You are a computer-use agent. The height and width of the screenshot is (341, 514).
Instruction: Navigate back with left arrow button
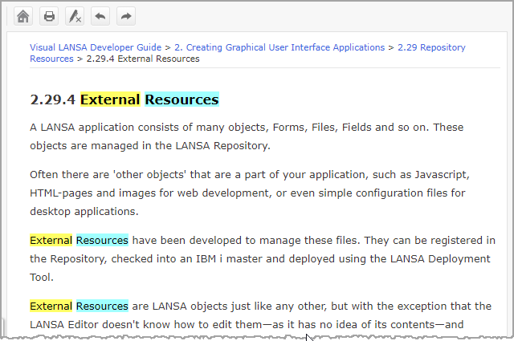100,16
